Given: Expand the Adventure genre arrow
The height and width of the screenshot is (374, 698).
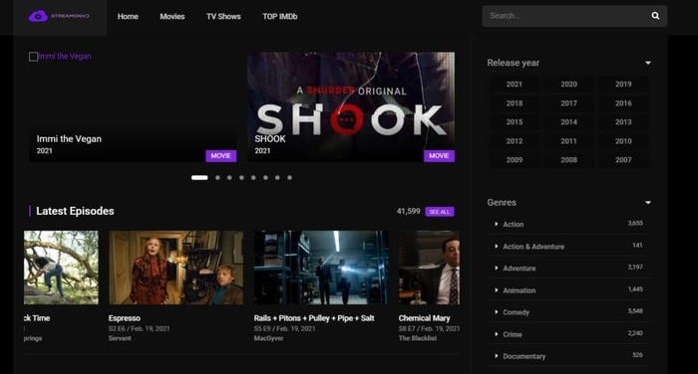Looking at the screenshot, I should tap(497, 268).
